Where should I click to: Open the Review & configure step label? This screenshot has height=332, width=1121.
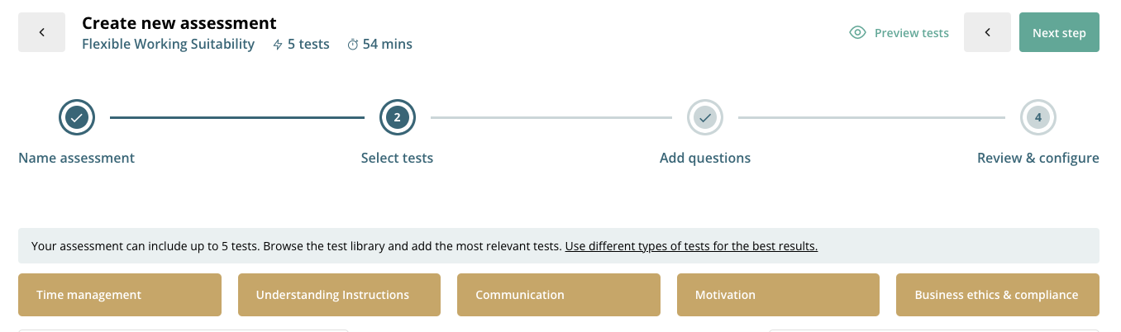tap(1038, 158)
